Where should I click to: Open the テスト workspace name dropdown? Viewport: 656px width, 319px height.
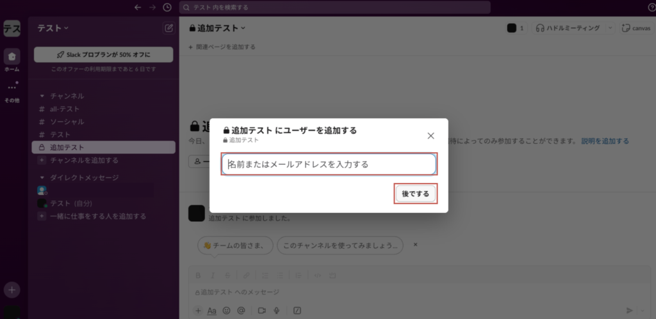tap(53, 28)
